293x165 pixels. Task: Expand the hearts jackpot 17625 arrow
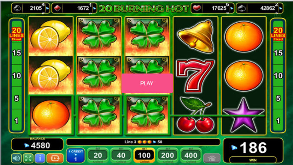coord(232,8)
